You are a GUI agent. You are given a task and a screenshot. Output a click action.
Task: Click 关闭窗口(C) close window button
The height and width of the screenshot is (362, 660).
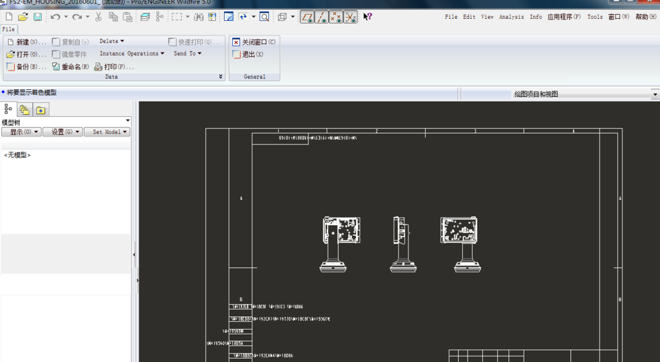click(x=254, y=42)
